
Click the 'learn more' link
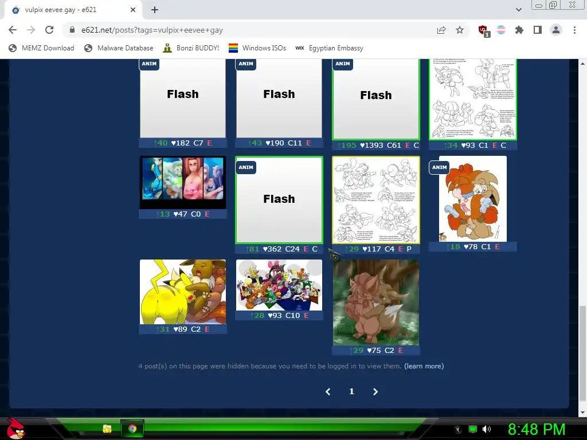click(424, 366)
